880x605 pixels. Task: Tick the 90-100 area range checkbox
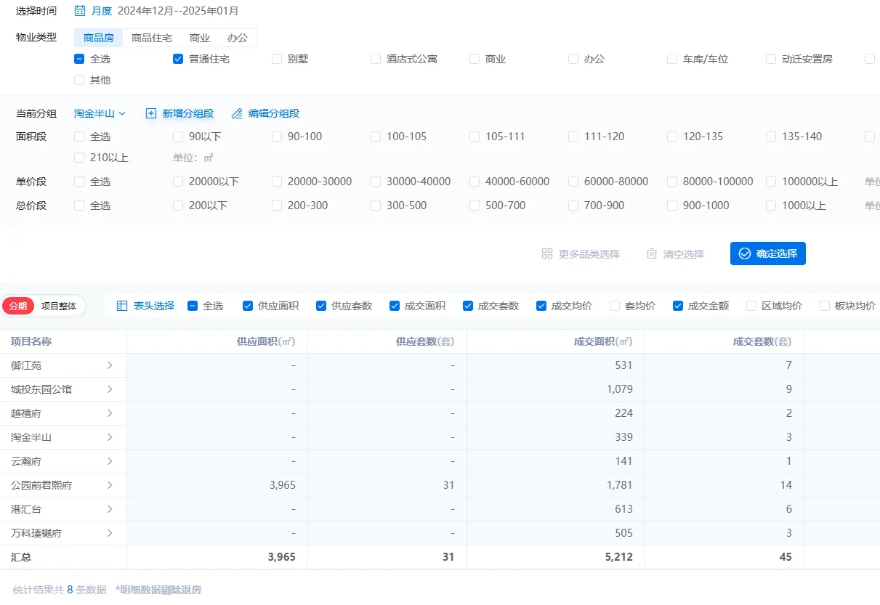pos(277,137)
